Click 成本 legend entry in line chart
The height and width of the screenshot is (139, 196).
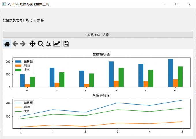[x=27, y=111]
